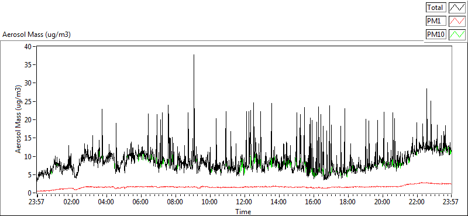Click the starting 23:57 time axis value
This screenshot has width=468, height=216.
[x=37, y=201]
